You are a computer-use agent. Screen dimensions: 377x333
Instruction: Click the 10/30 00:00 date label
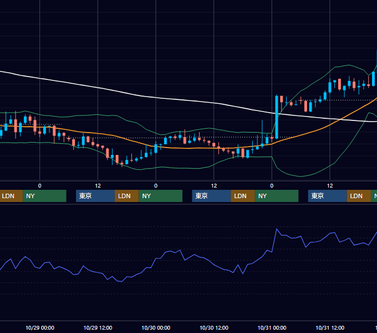coord(156,327)
